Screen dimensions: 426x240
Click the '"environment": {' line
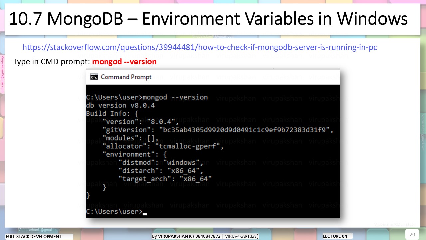[135, 154]
